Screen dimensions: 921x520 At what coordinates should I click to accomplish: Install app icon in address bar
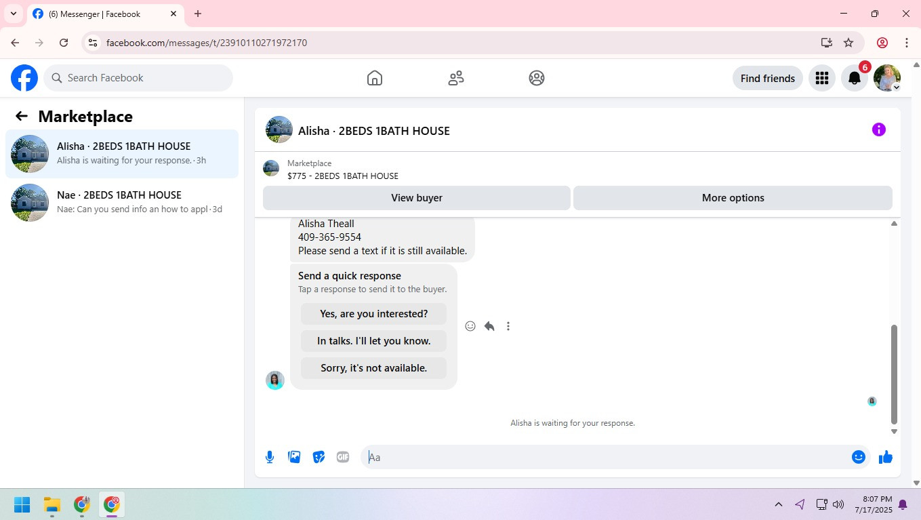(x=826, y=43)
